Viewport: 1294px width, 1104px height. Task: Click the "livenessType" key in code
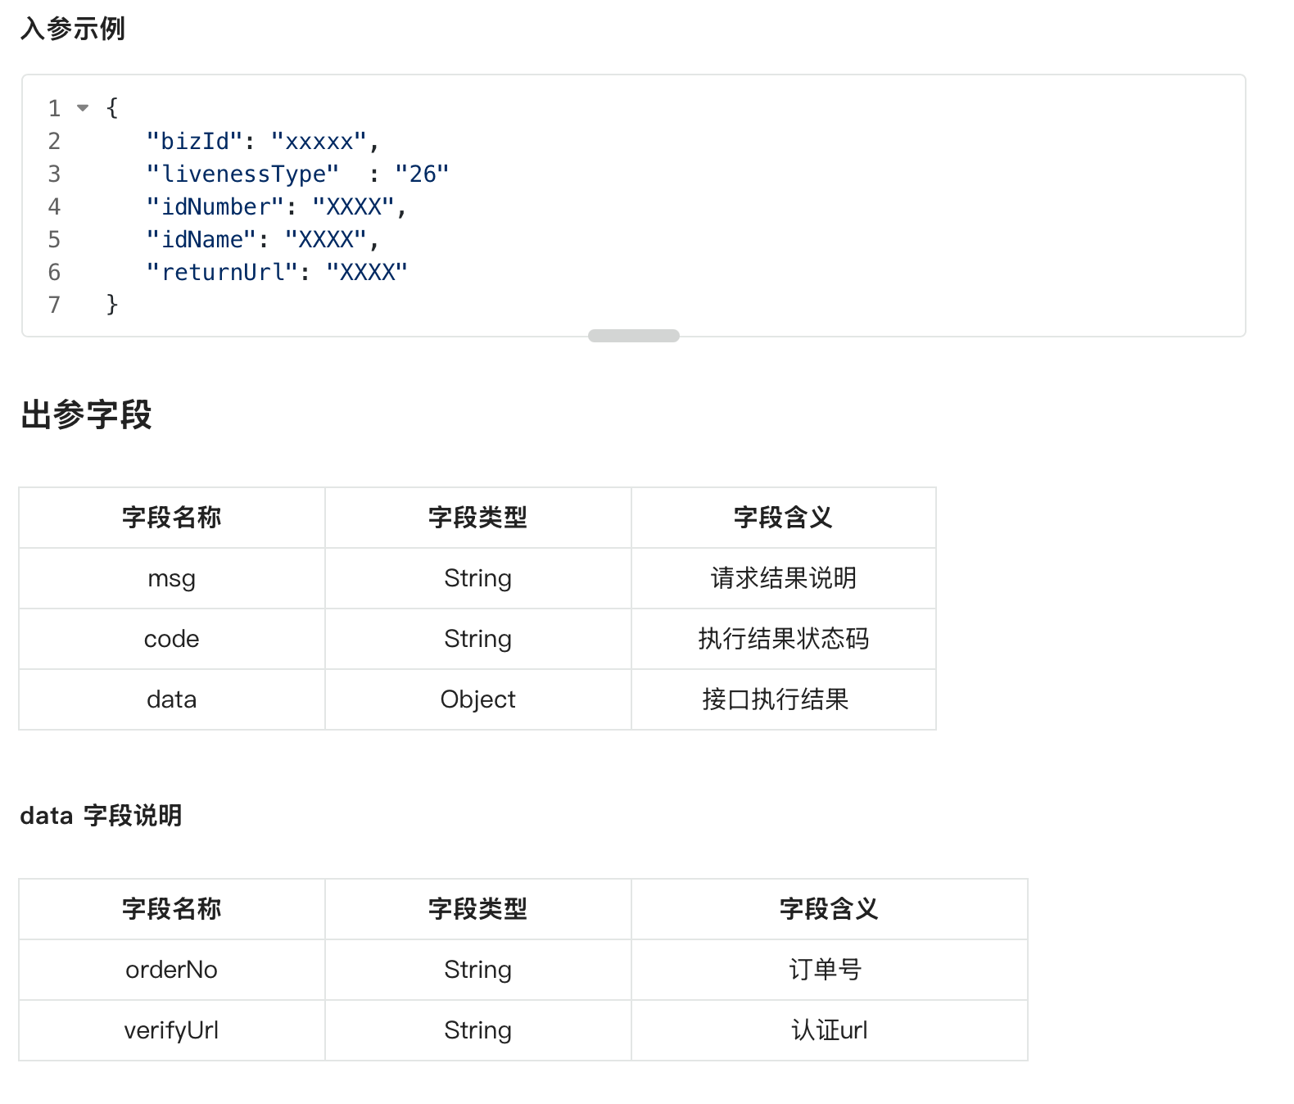coord(242,174)
